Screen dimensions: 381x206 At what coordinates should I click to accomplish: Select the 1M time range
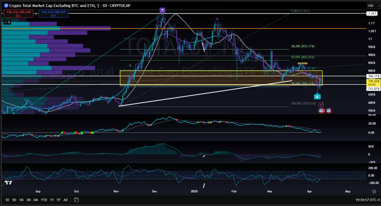click(21, 200)
